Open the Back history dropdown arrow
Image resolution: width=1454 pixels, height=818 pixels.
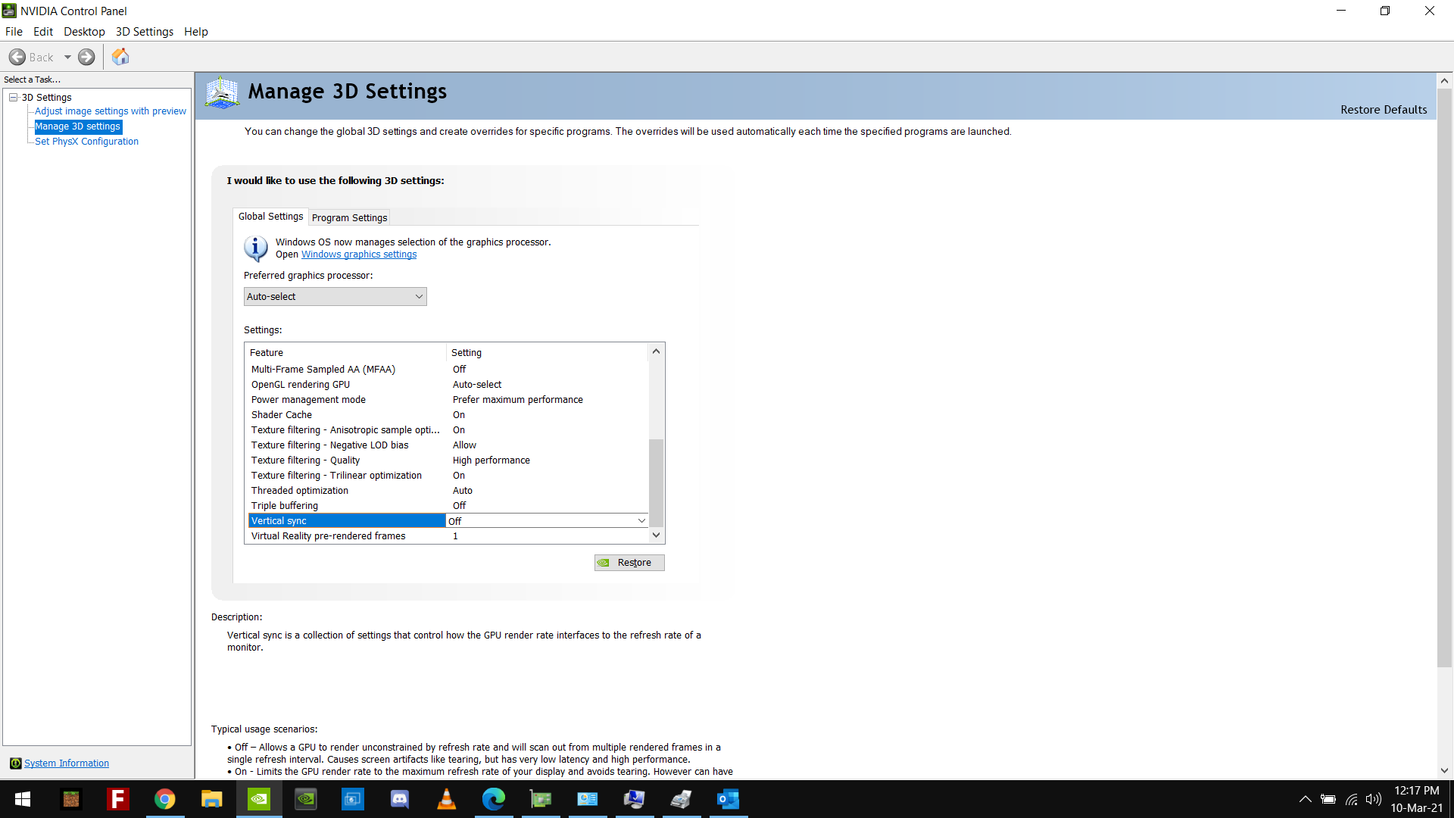pyautogui.click(x=67, y=57)
